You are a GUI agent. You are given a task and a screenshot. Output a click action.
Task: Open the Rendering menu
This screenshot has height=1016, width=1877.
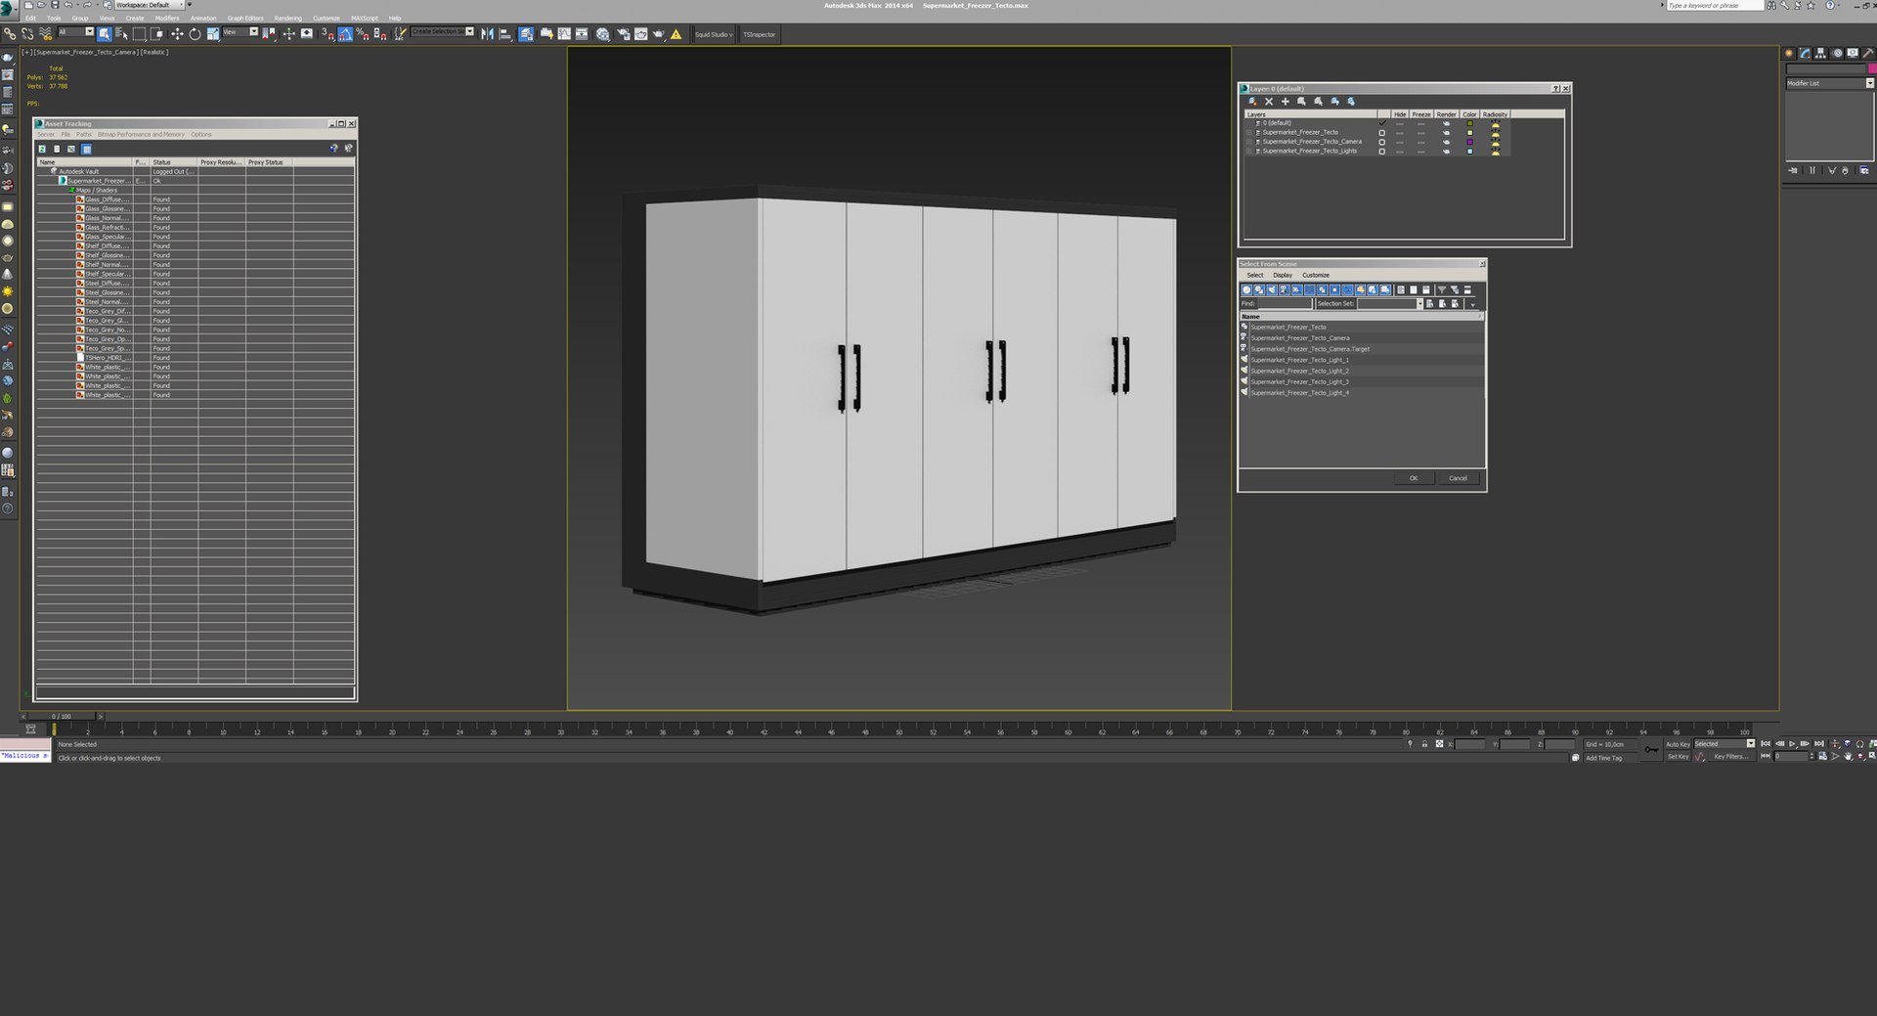click(x=287, y=19)
